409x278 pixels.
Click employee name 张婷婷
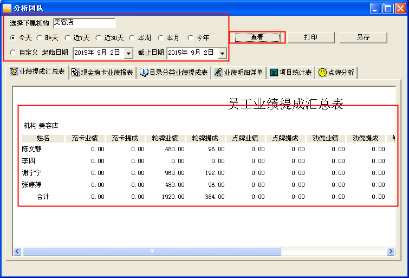(31, 185)
